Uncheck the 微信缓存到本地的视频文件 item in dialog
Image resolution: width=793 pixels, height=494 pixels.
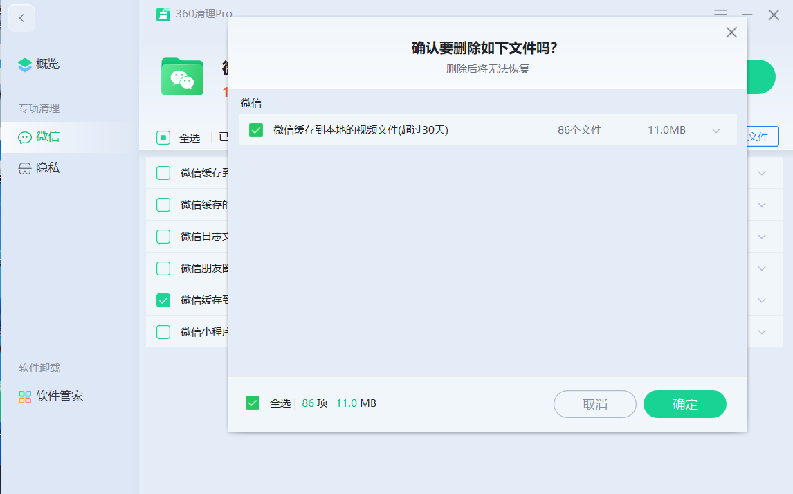(255, 129)
